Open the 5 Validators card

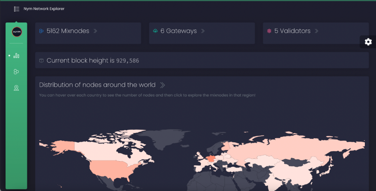pyautogui.click(x=316, y=33)
